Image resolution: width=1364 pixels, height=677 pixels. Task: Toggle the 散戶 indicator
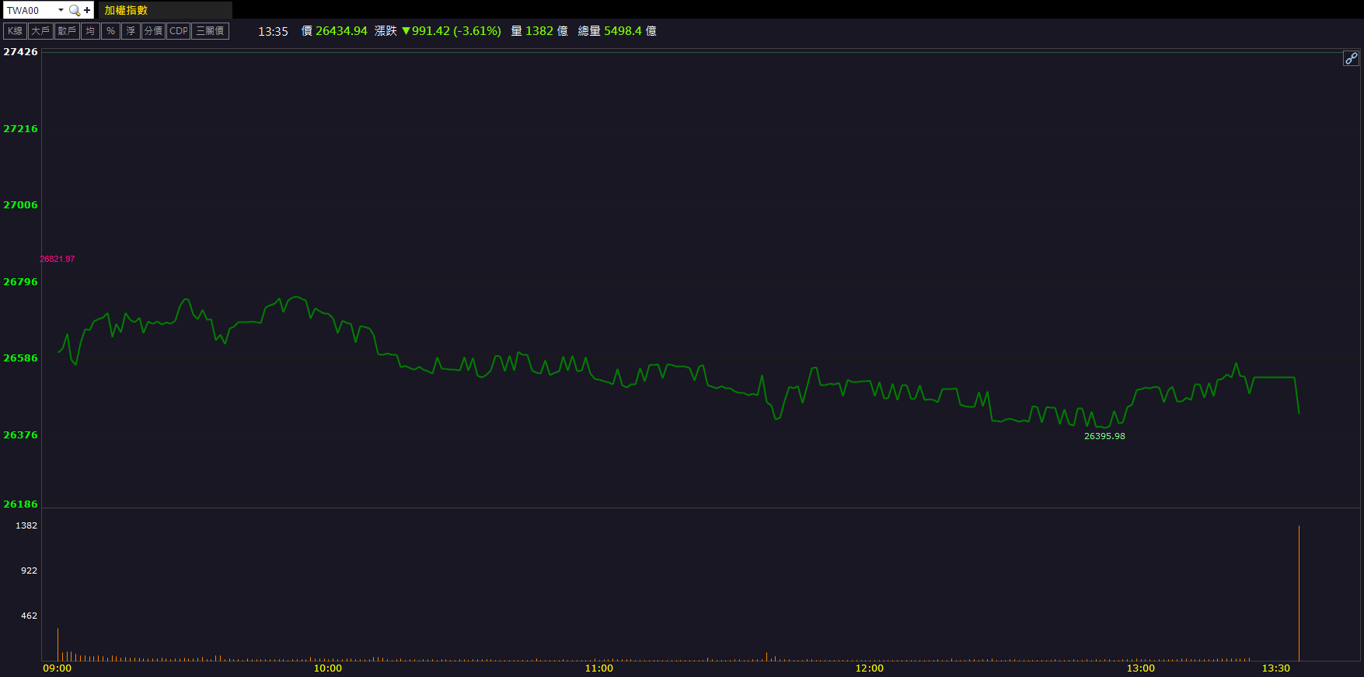(x=67, y=31)
